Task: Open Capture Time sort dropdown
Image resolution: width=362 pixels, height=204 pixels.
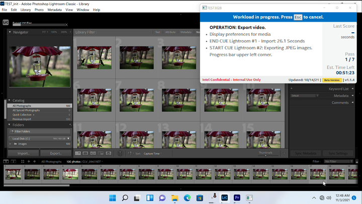Action: 152,154
